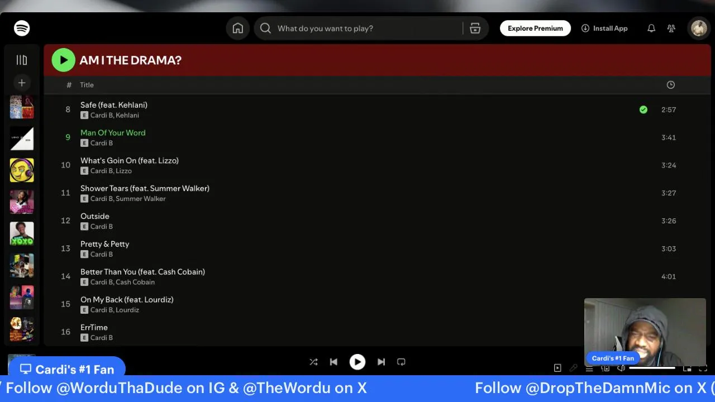Open Cash Cobain artist link

(135, 282)
